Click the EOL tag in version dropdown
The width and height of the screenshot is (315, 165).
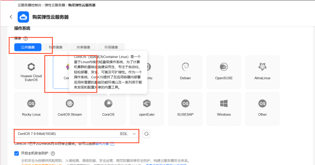click(124, 134)
